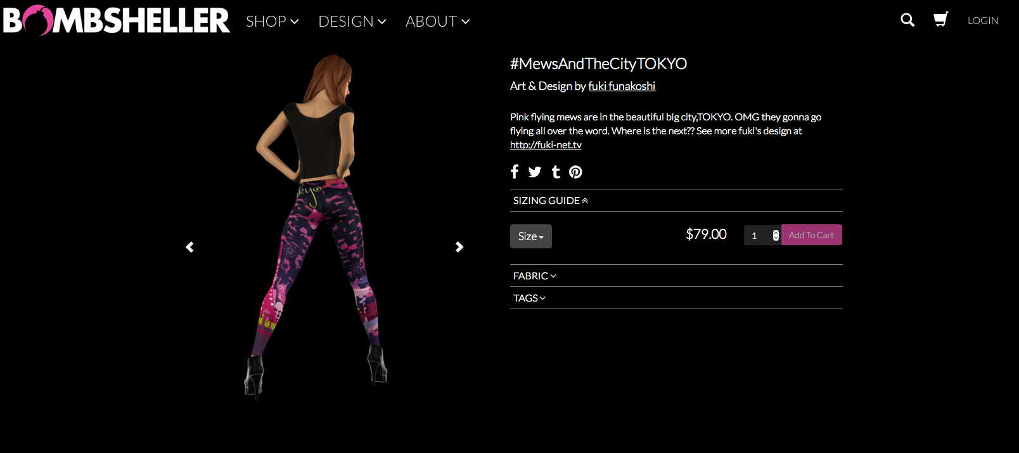Click the search magnifier icon
1019x453 pixels.
[x=907, y=20]
